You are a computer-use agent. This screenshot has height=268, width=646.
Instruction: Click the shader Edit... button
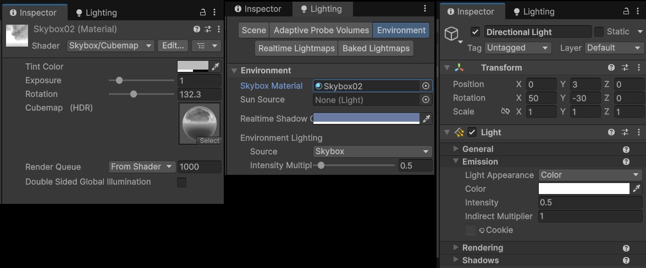point(173,45)
